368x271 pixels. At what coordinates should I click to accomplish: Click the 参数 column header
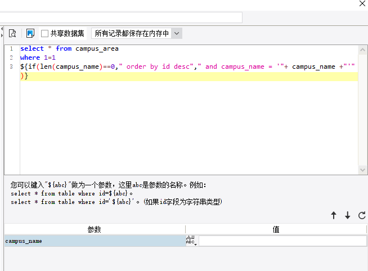(95, 229)
